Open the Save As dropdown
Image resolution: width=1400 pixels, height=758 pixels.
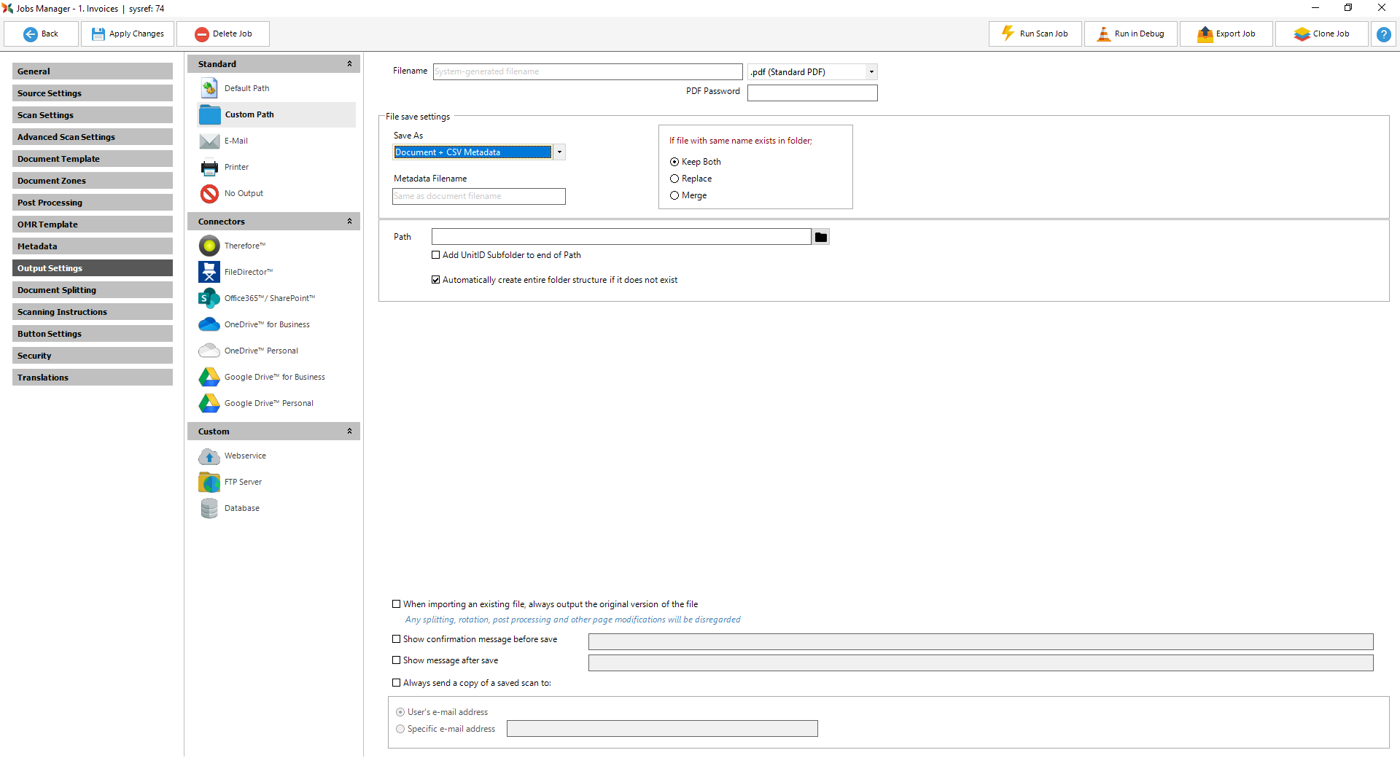pyautogui.click(x=559, y=152)
